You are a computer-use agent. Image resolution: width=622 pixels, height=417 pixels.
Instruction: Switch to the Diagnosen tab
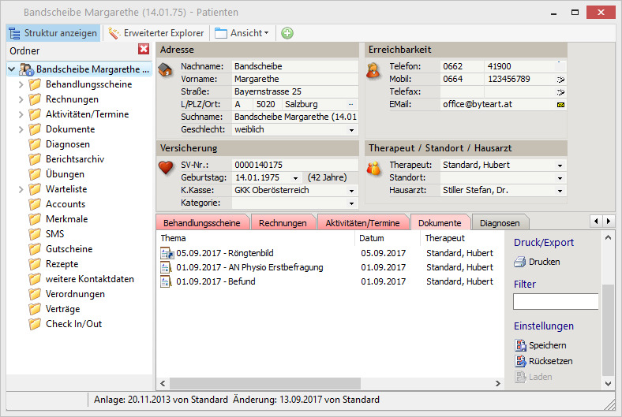(x=499, y=223)
